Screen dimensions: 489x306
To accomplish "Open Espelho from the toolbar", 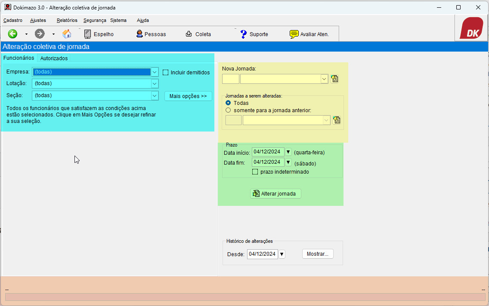I will click(99, 34).
